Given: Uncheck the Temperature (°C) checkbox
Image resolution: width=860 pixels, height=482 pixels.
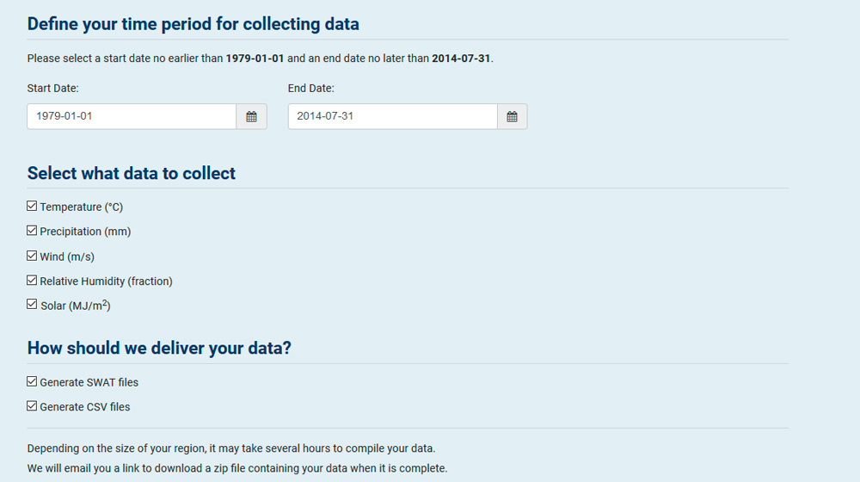Looking at the screenshot, I should pyautogui.click(x=32, y=206).
